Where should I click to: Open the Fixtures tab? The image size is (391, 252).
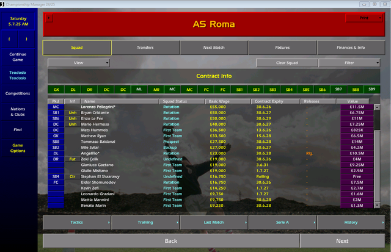[x=282, y=48]
